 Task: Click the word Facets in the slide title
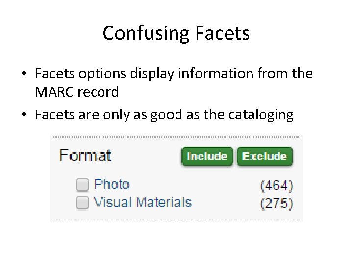223,33
